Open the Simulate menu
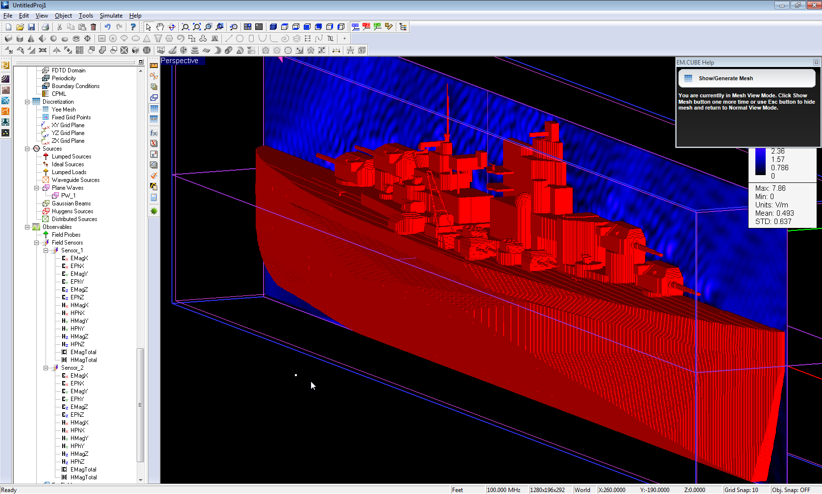Image resolution: width=822 pixels, height=494 pixels. pyautogui.click(x=111, y=16)
